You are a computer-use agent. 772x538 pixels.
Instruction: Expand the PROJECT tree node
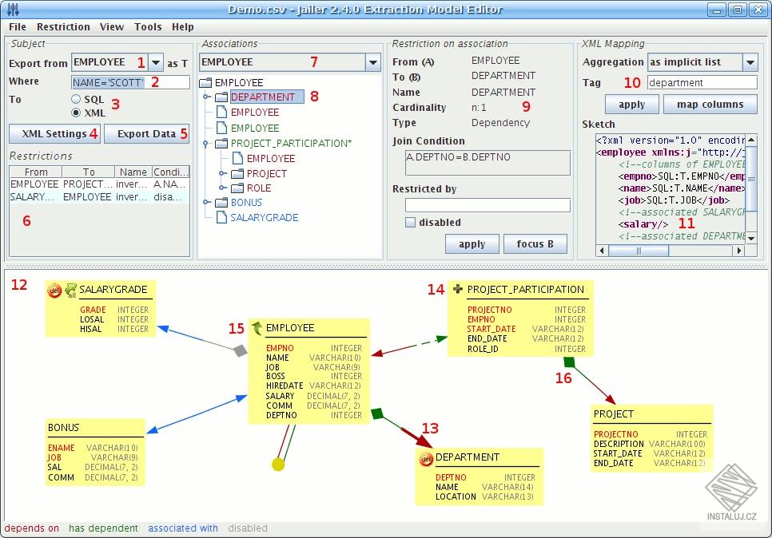coord(222,173)
